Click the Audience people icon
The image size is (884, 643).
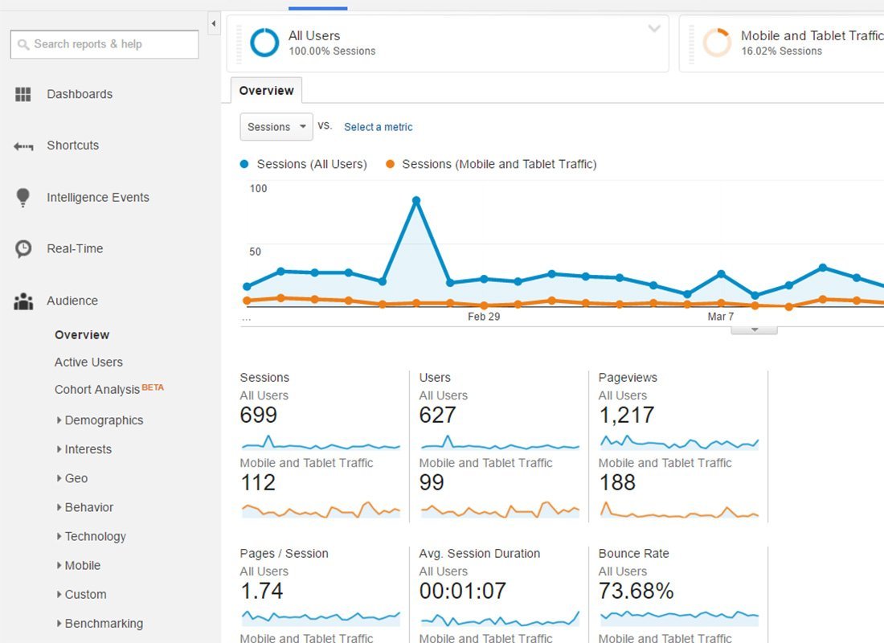click(x=23, y=301)
